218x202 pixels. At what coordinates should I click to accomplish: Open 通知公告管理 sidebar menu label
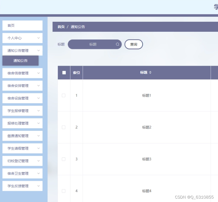[18, 50]
